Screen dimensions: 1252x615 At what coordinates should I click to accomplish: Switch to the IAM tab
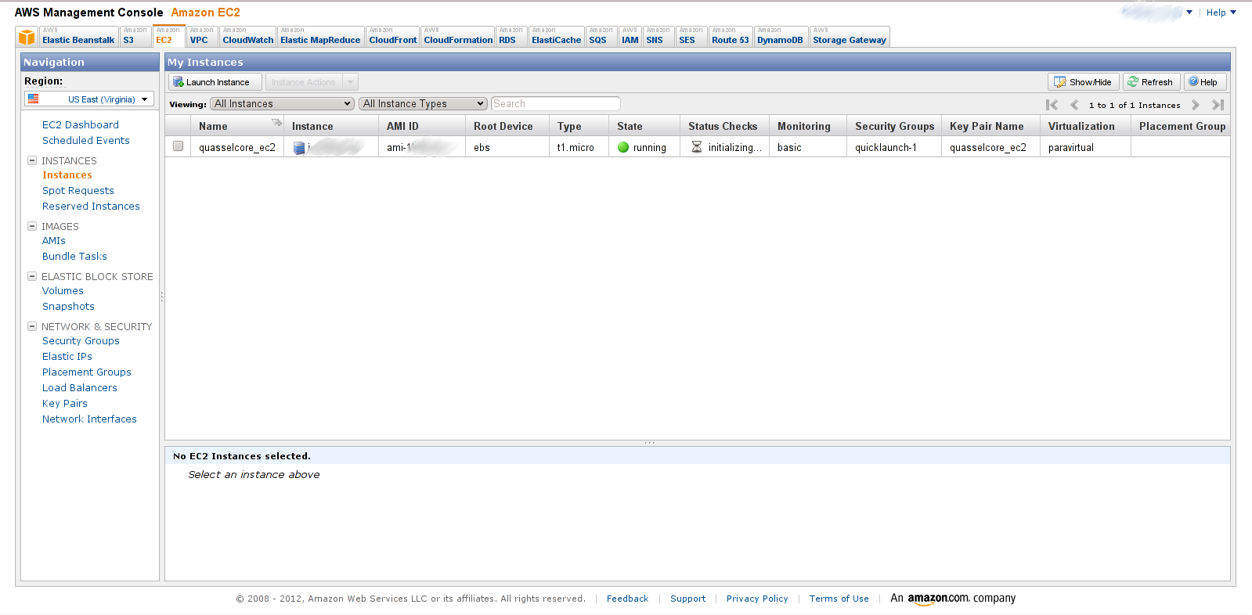point(630,37)
